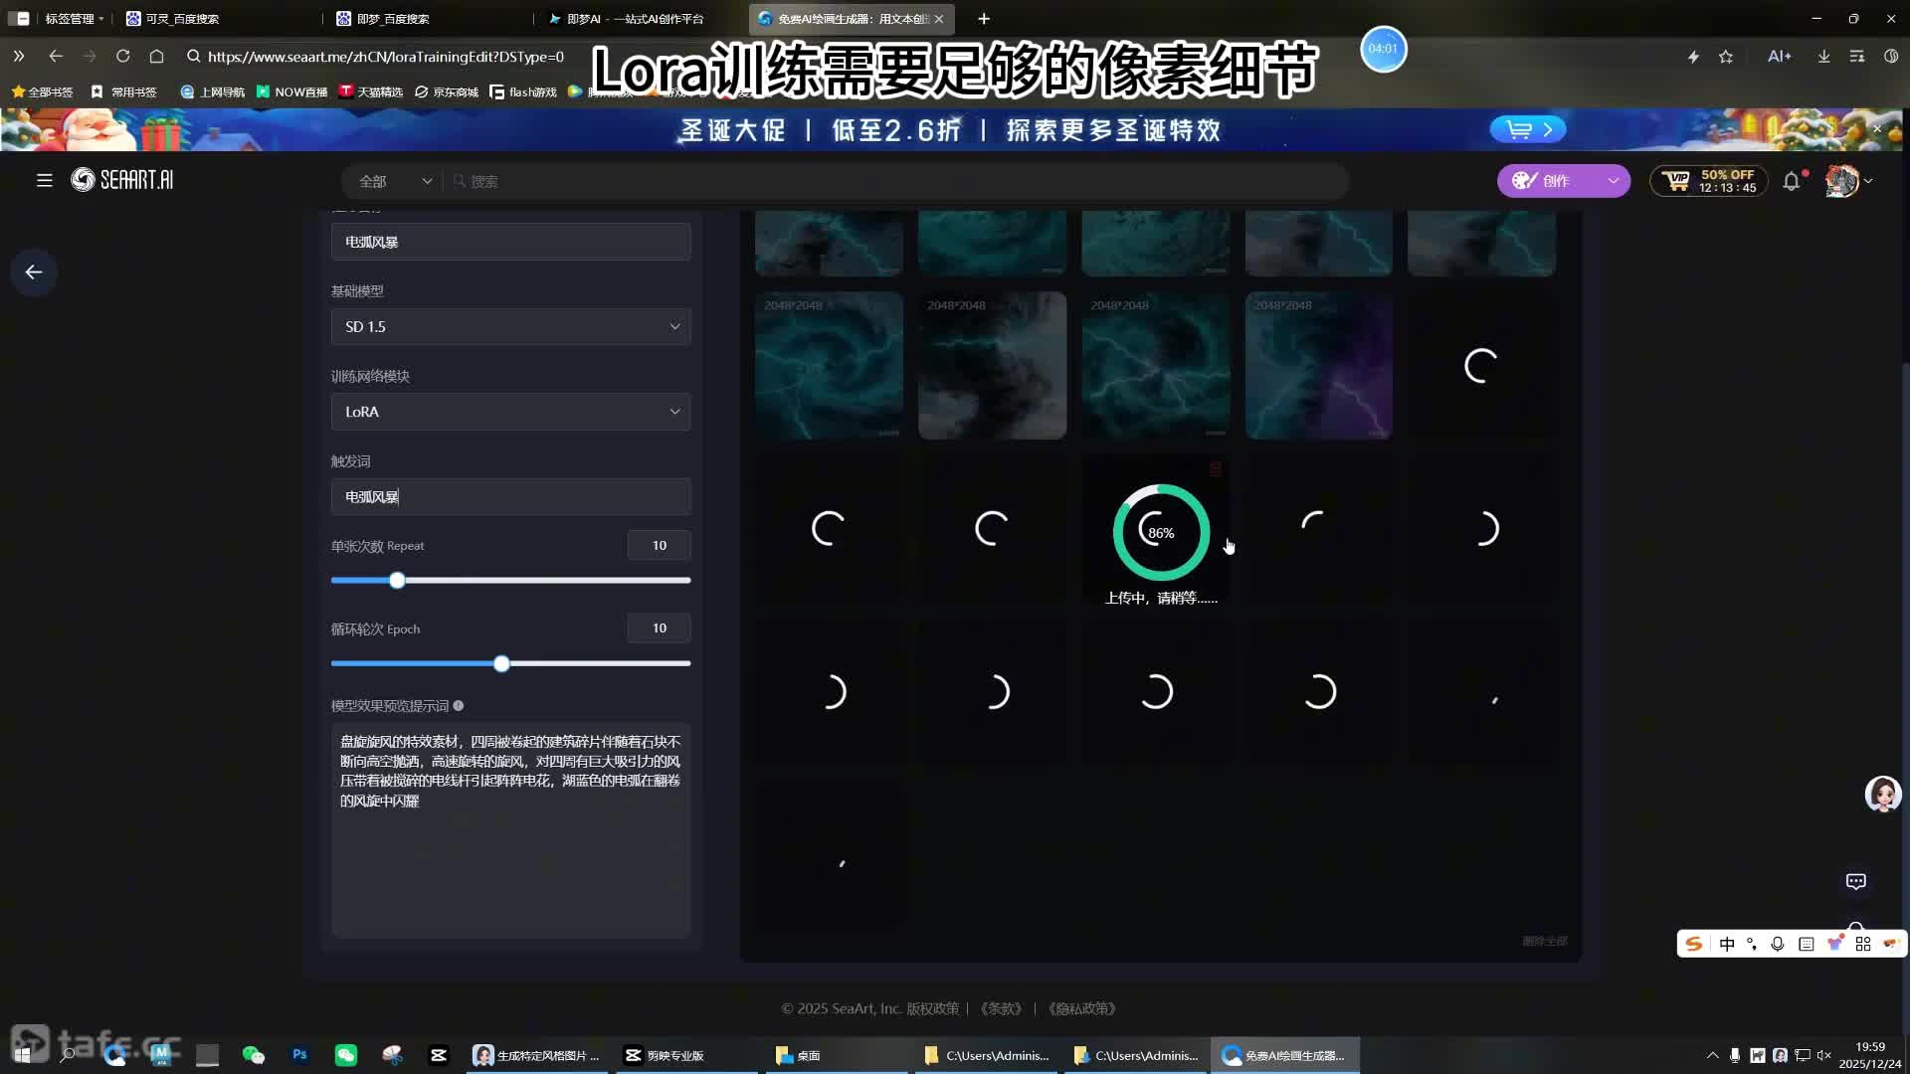
Task: Click the SeaArt.AI logo
Action: coord(121,180)
